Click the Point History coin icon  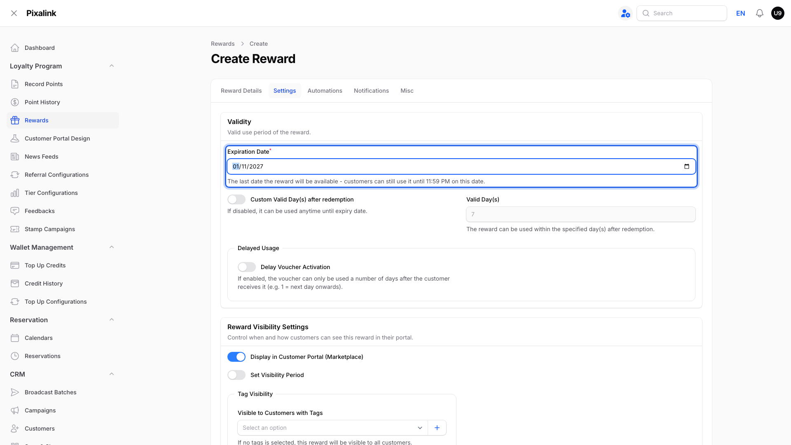[x=15, y=102]
